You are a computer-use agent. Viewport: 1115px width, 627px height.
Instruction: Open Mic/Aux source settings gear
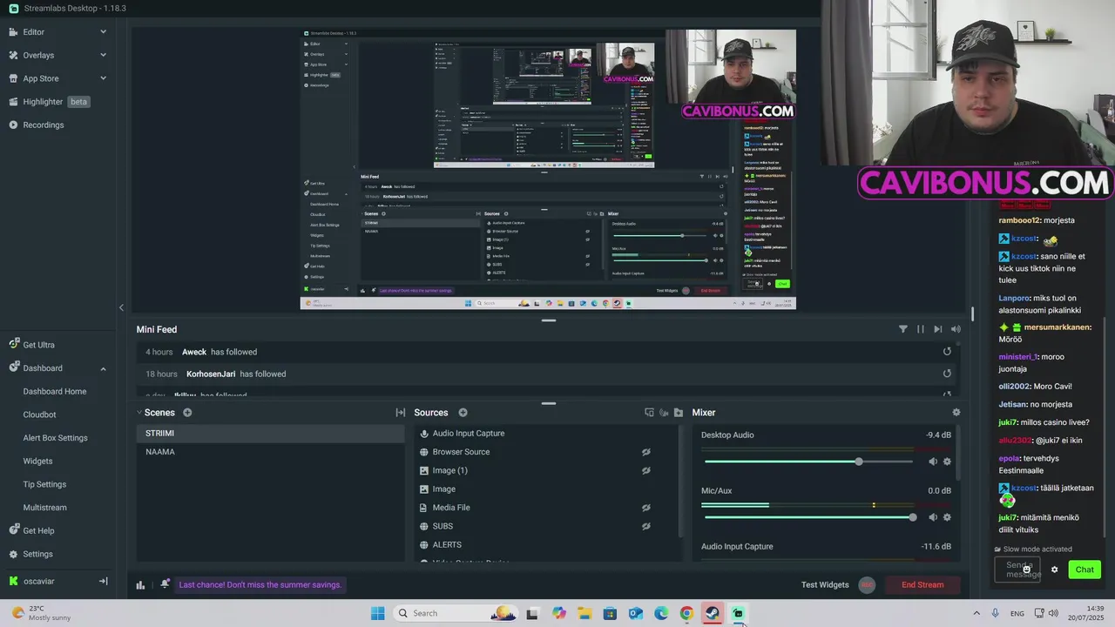(947, 517)
